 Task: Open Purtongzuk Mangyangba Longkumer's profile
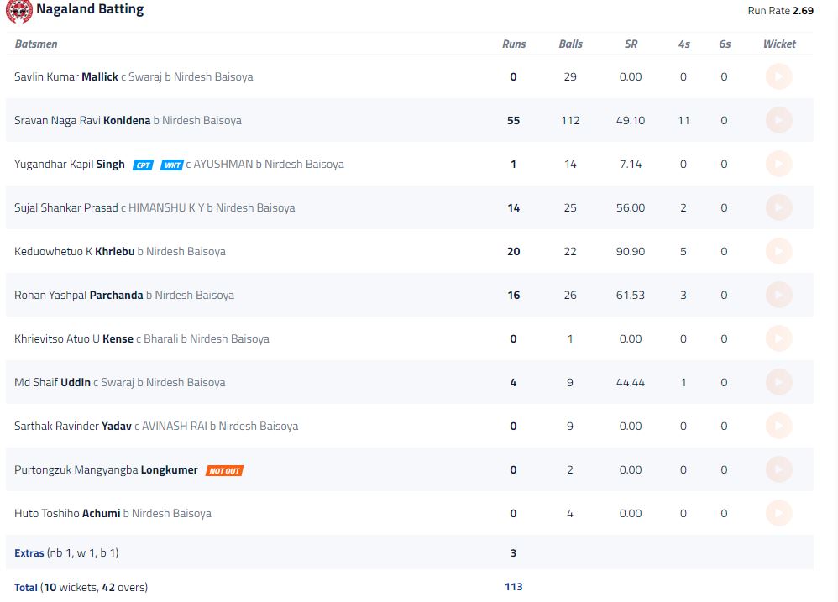(106, 469)
